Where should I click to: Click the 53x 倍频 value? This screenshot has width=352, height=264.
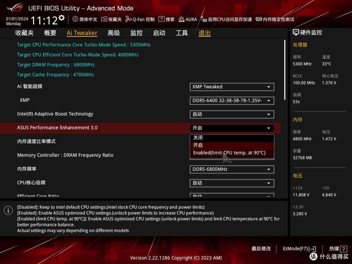click(296, 102)
